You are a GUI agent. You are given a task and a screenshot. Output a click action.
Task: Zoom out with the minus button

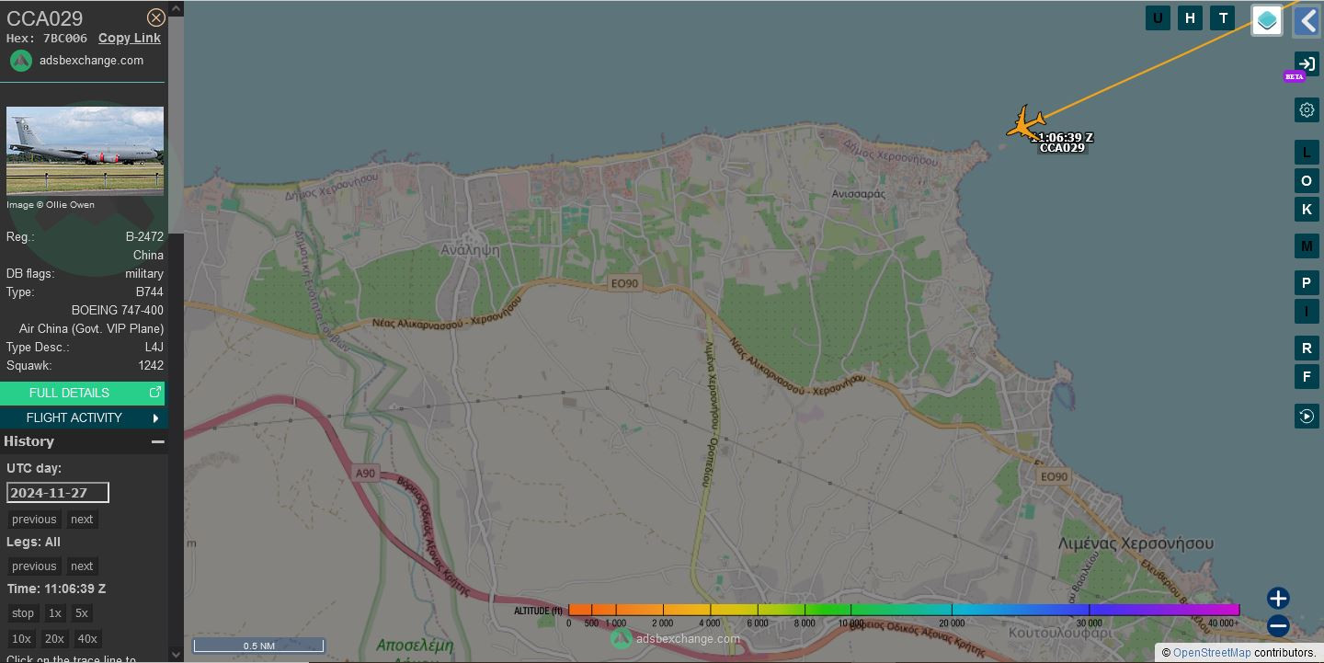[x=1278, y=627]
